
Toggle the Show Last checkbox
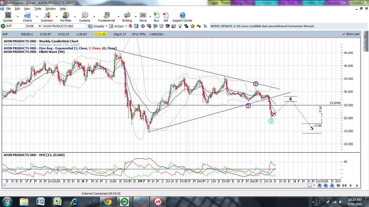[x=344, y=34]
